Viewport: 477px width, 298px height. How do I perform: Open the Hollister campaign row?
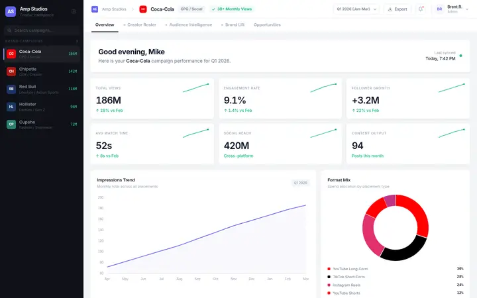pos(42,107)
